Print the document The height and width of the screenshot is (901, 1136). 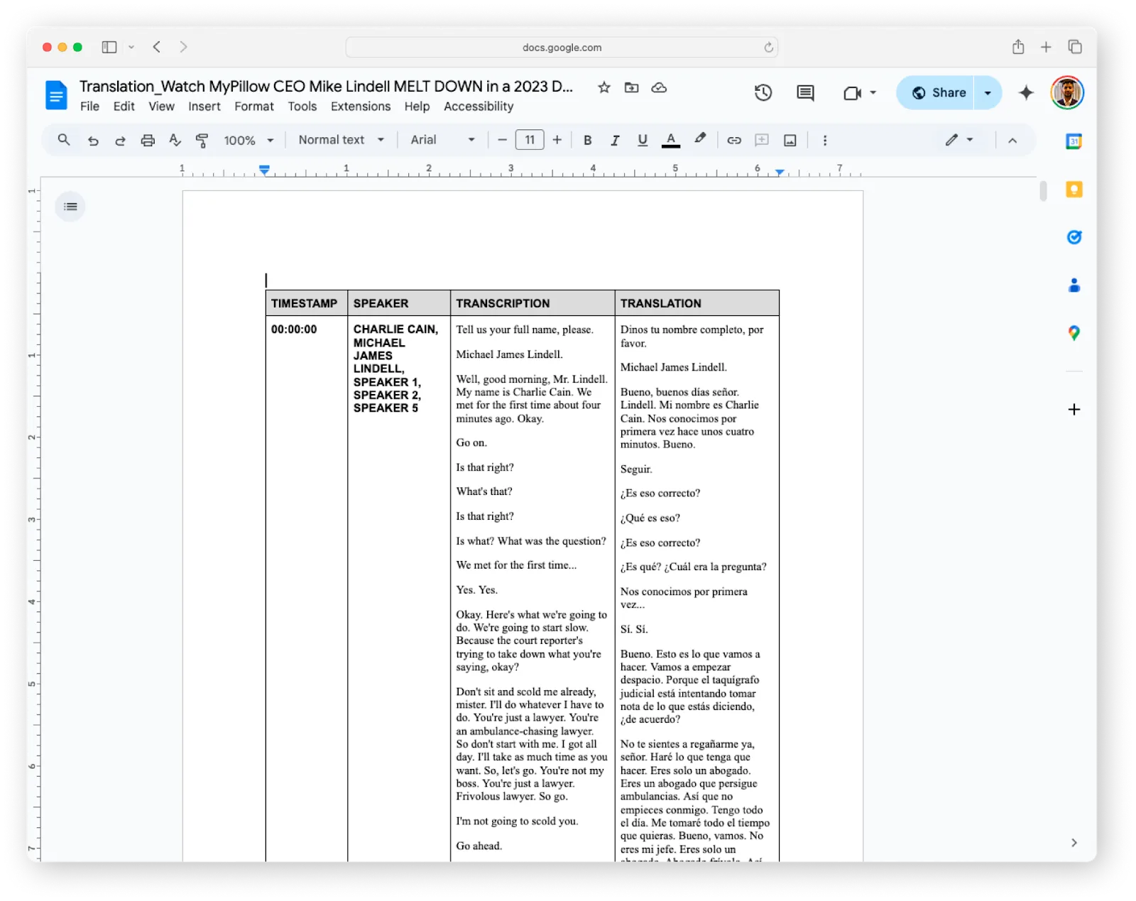click(148, 141)
